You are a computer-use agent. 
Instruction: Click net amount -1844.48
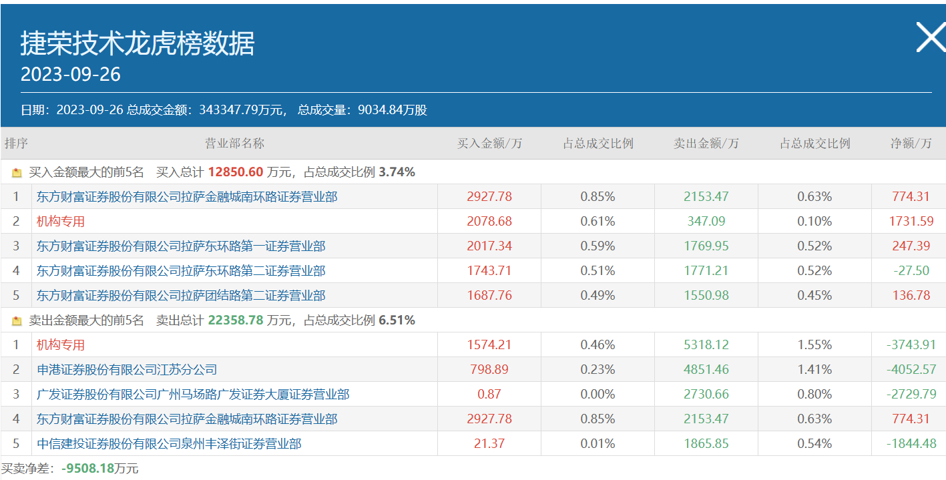click(x=911, y=444)
